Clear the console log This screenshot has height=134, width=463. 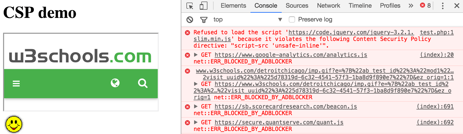tap(190, 19)
